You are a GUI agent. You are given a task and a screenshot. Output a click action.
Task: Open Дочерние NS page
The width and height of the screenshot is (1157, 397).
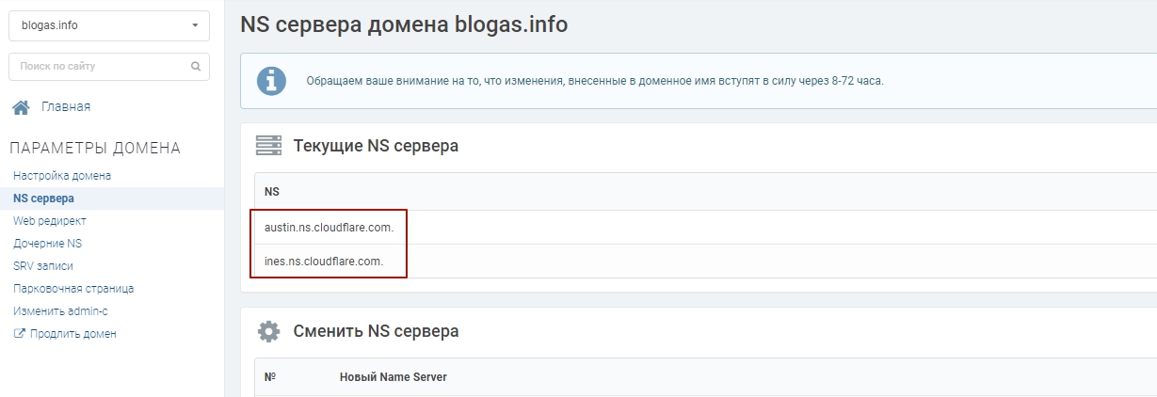[48, 244]
